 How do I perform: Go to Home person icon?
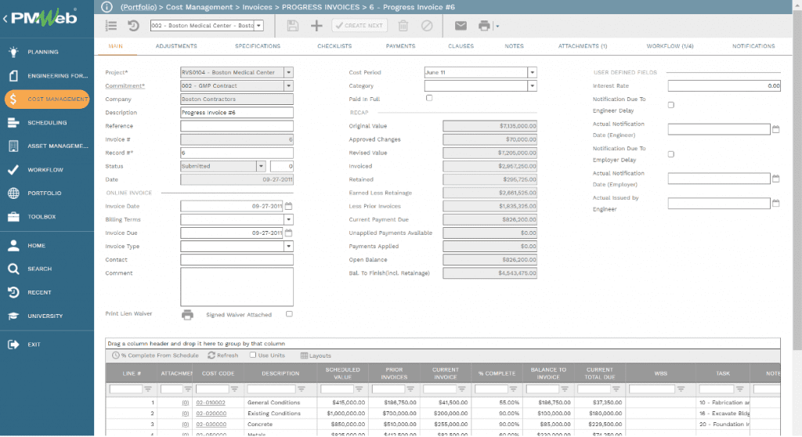click(x=13, y=246)
